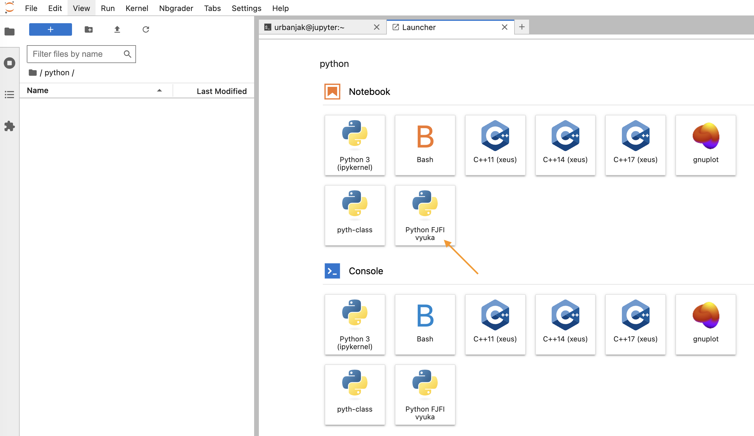Open running terminals and kernels panel
754x436 pixels.
(10, 63)
